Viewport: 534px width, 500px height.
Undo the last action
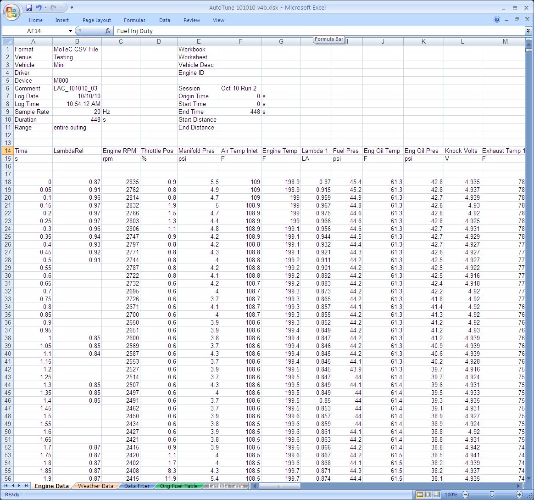39,8
